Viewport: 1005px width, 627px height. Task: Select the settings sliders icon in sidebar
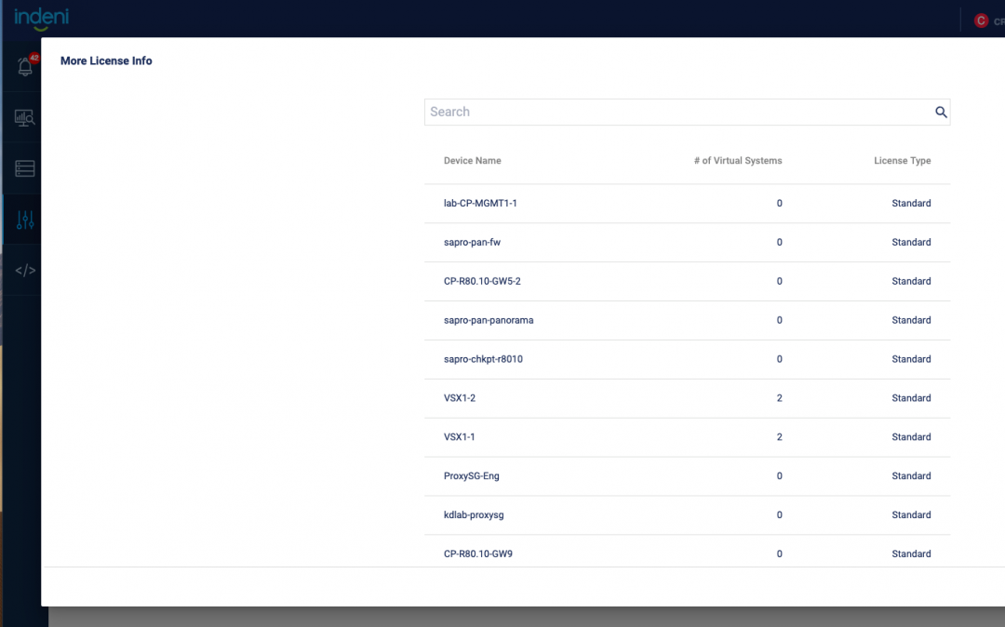point(25,220)
